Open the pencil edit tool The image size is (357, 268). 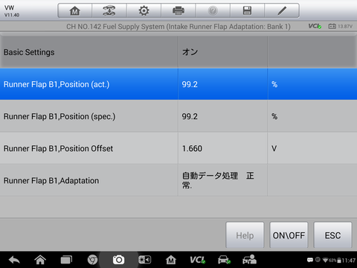(x=282, y=10)
